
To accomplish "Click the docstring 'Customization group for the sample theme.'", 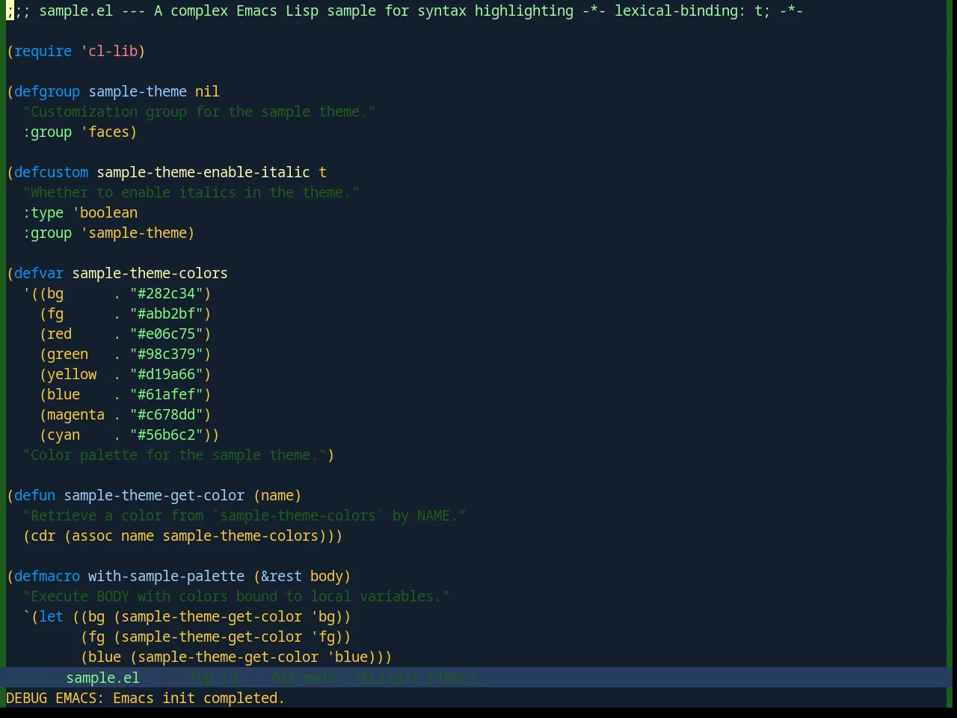I will (200, 111).
